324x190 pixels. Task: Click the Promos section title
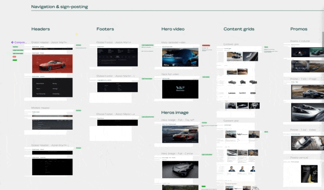[299, 29]
